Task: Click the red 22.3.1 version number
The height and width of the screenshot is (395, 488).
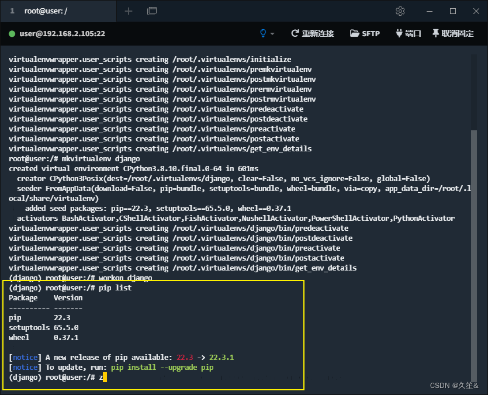Action: (x=221, y=357)
